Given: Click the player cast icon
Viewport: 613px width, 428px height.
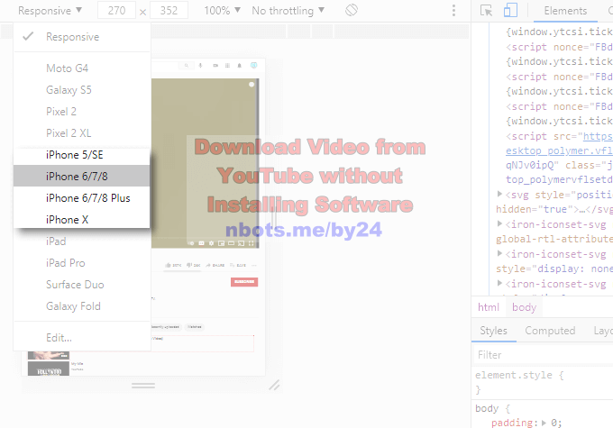Looking at the screenshot, I should [242, 243].
